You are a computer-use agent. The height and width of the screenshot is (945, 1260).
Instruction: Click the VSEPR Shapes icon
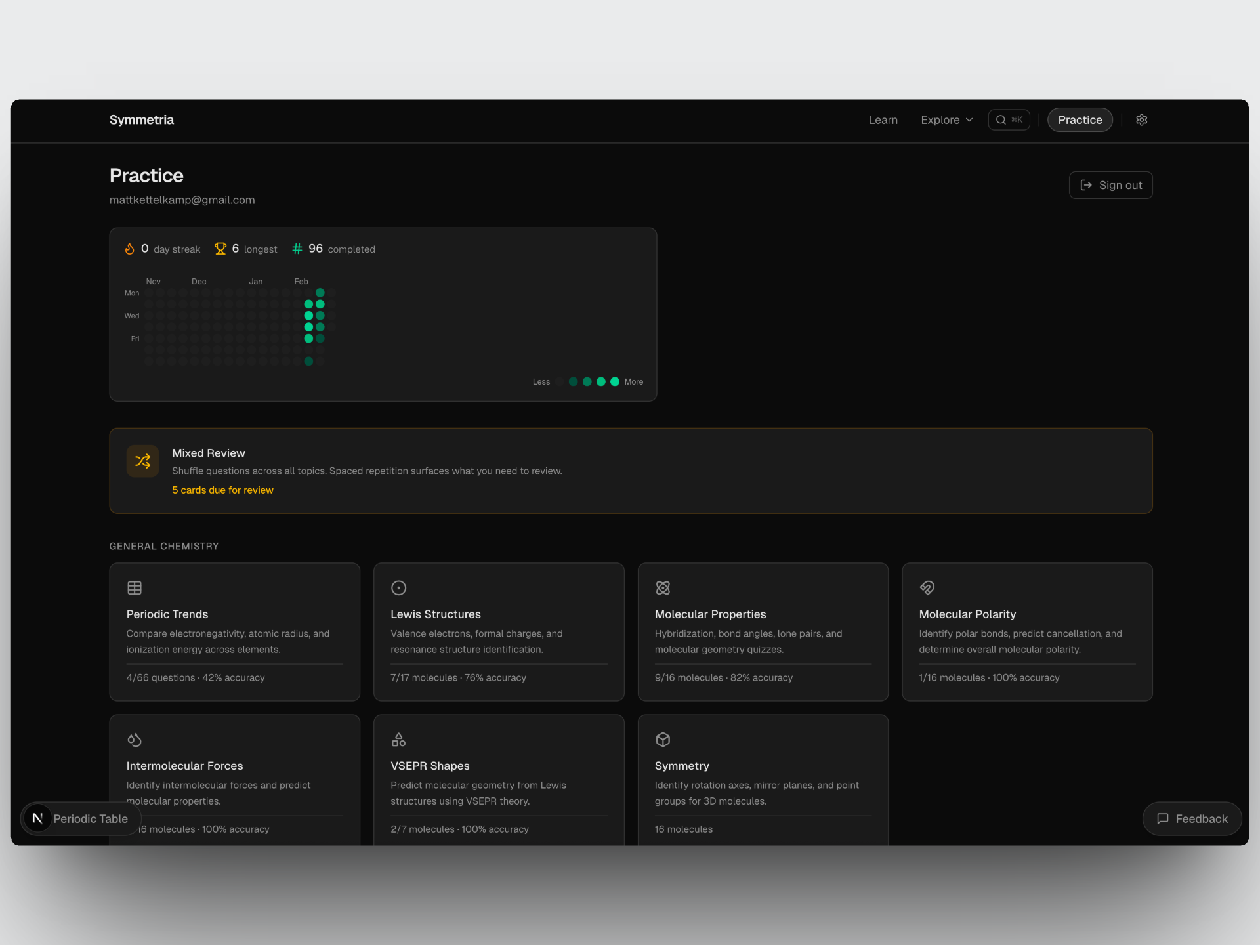pos(398,740)
